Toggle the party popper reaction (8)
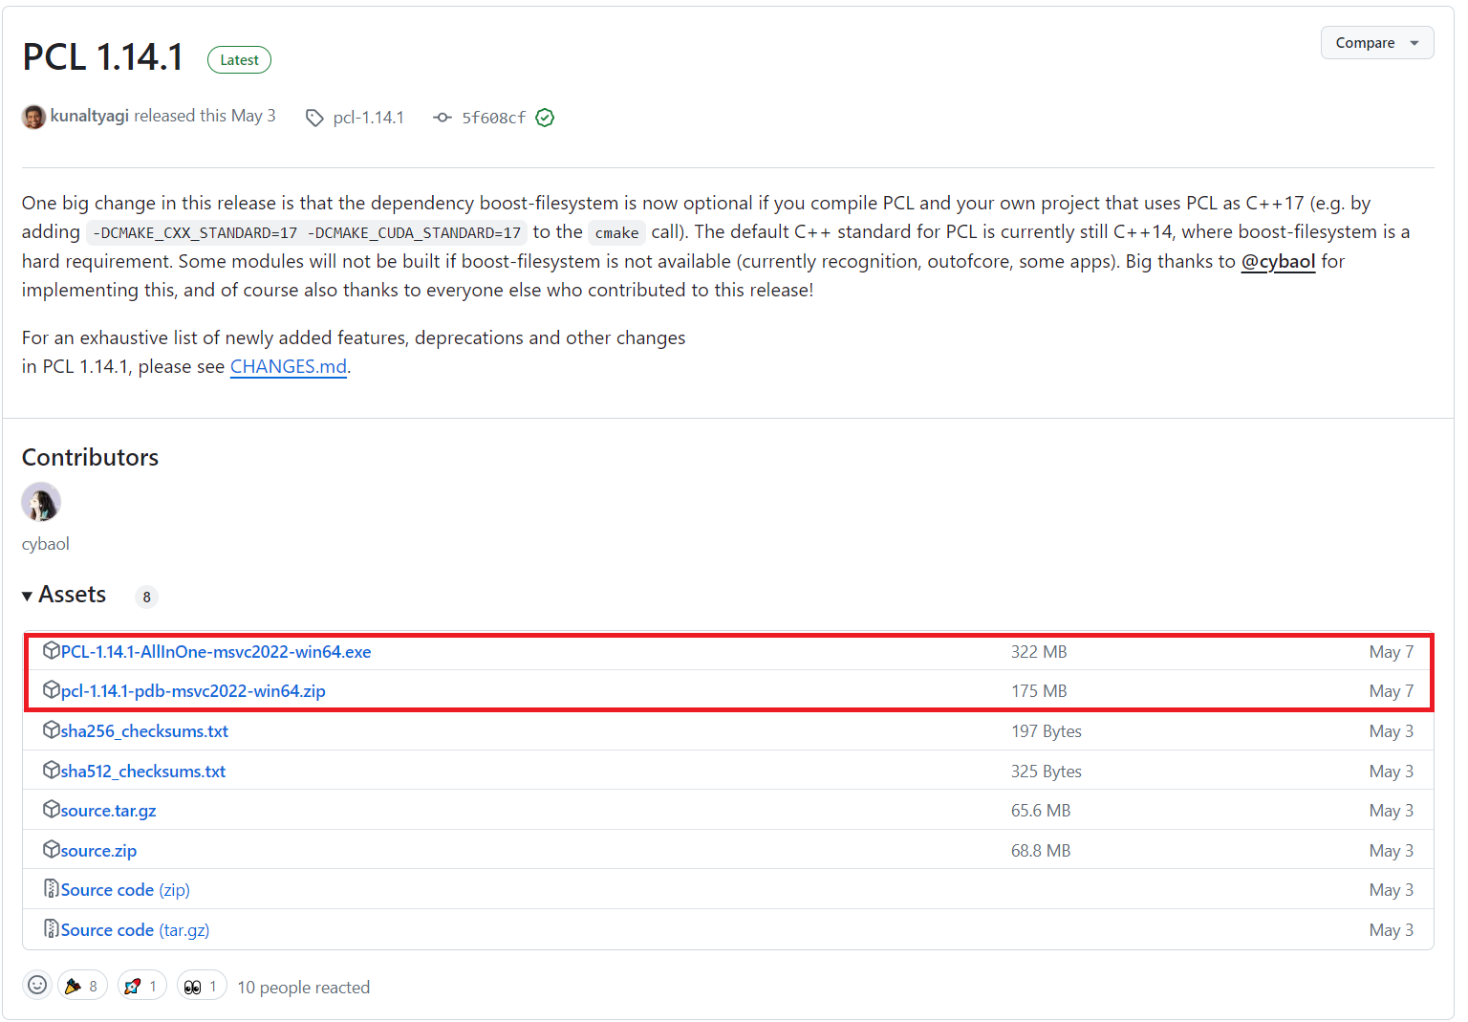 click(82, 986)
